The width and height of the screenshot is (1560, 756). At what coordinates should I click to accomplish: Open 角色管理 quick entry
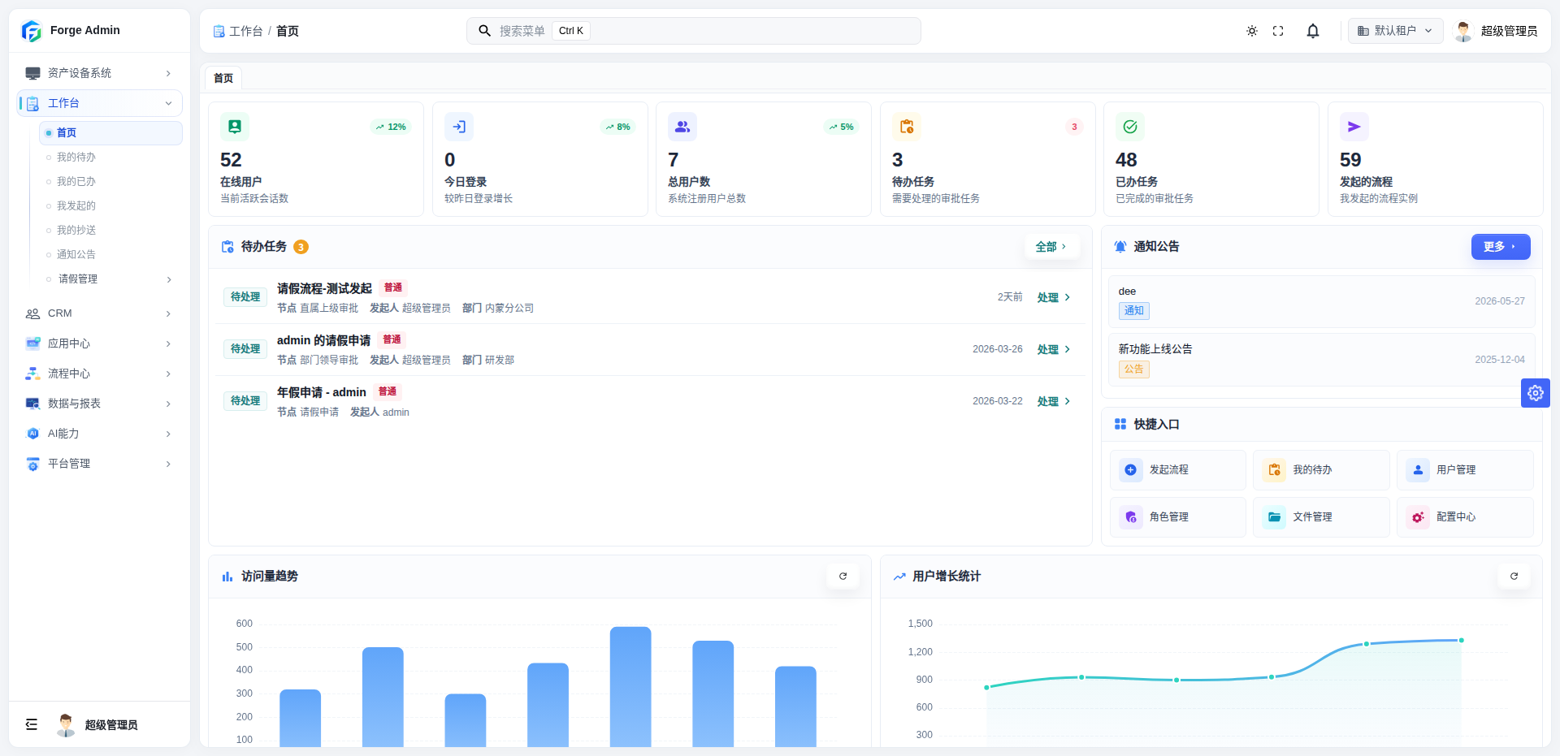coord(1178,517)
